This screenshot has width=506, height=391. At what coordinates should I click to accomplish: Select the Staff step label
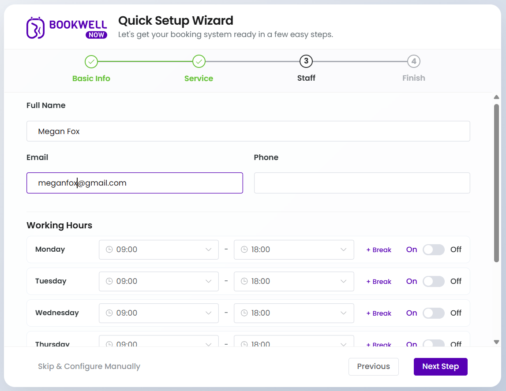click(306, 78)
